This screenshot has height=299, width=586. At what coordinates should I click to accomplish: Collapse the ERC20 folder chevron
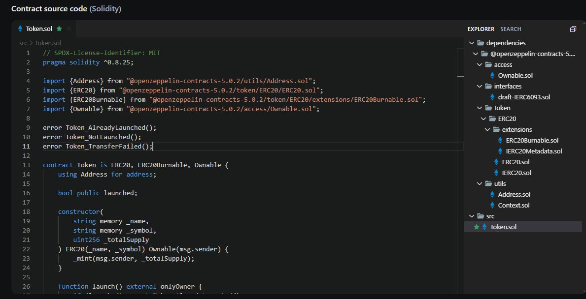tap(483, 119)
